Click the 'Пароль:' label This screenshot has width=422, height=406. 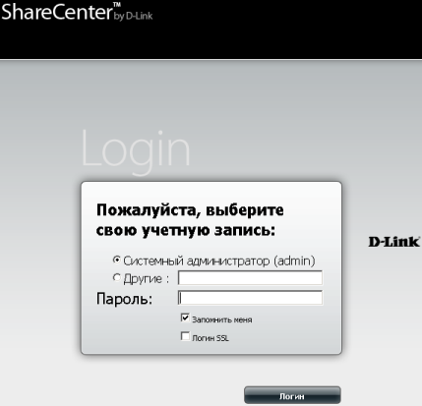pyautogui.click(x=124, y=299)
